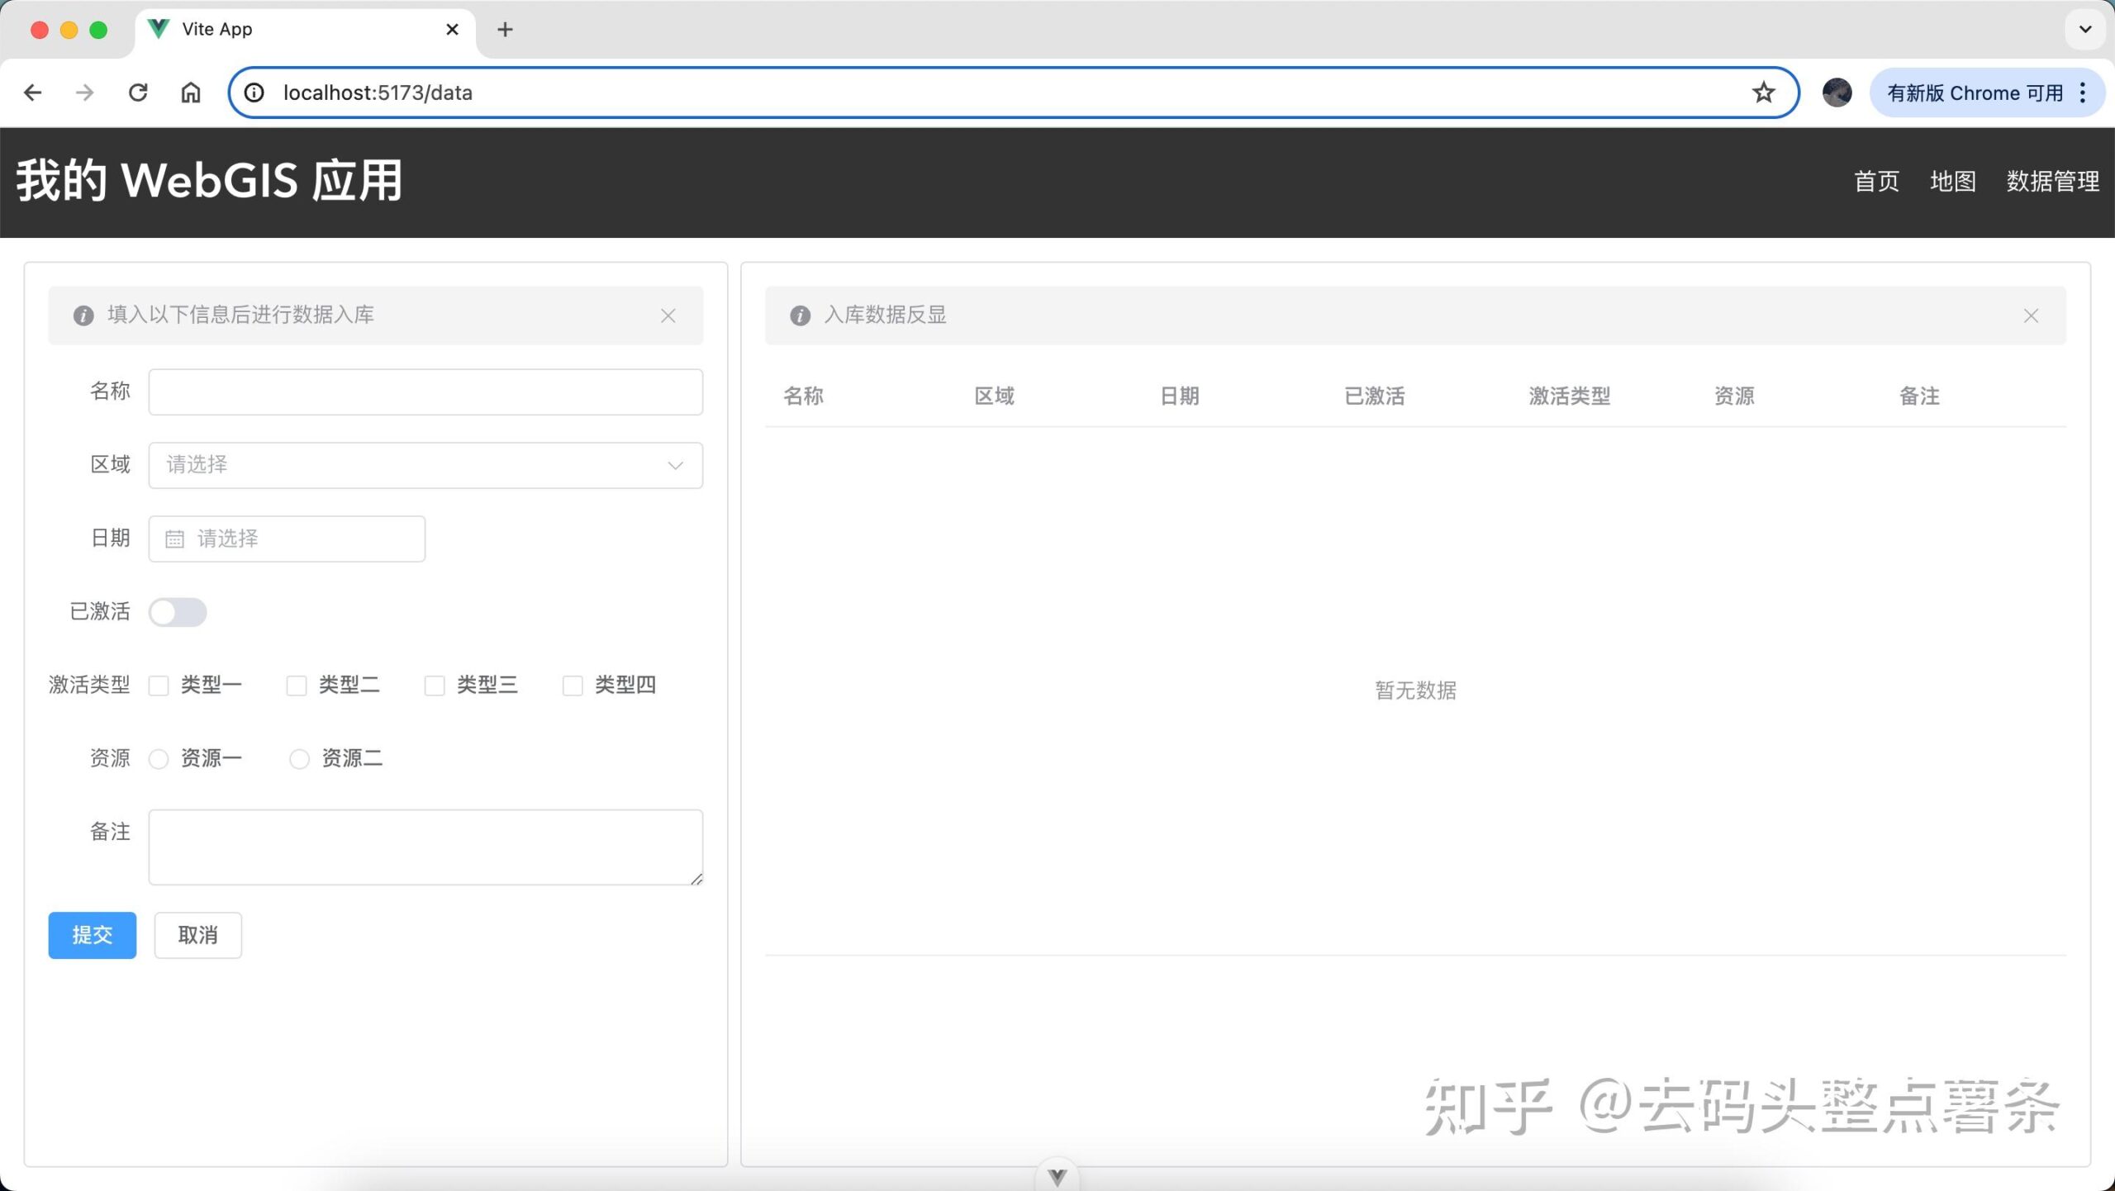Click the info icon in the form alert
Screen dimensions: 2115x1191
83,316
